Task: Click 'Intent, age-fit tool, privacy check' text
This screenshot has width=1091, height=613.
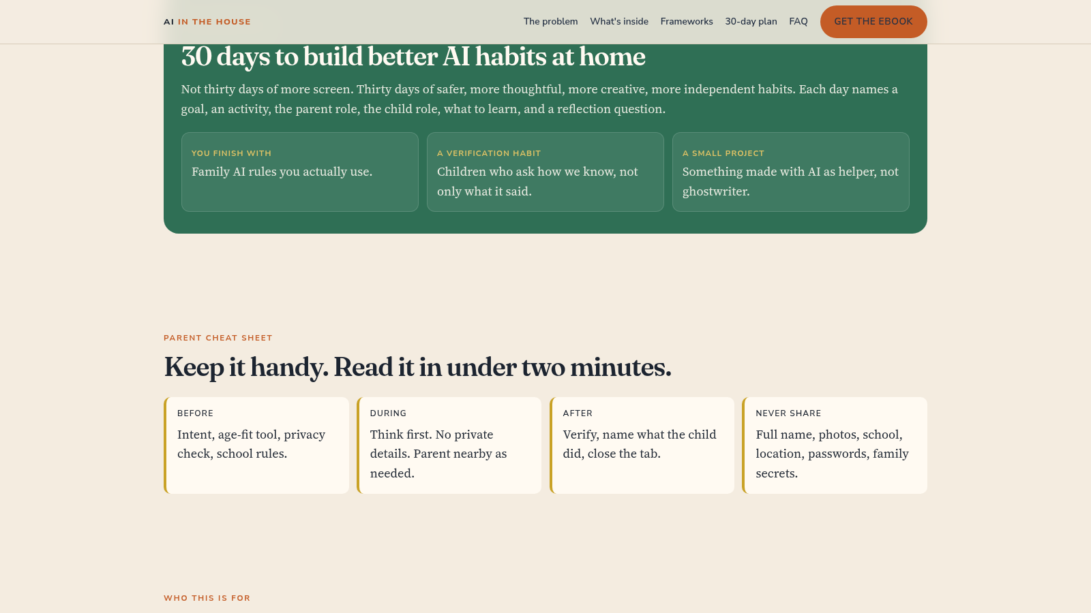Action: (251, 444)
